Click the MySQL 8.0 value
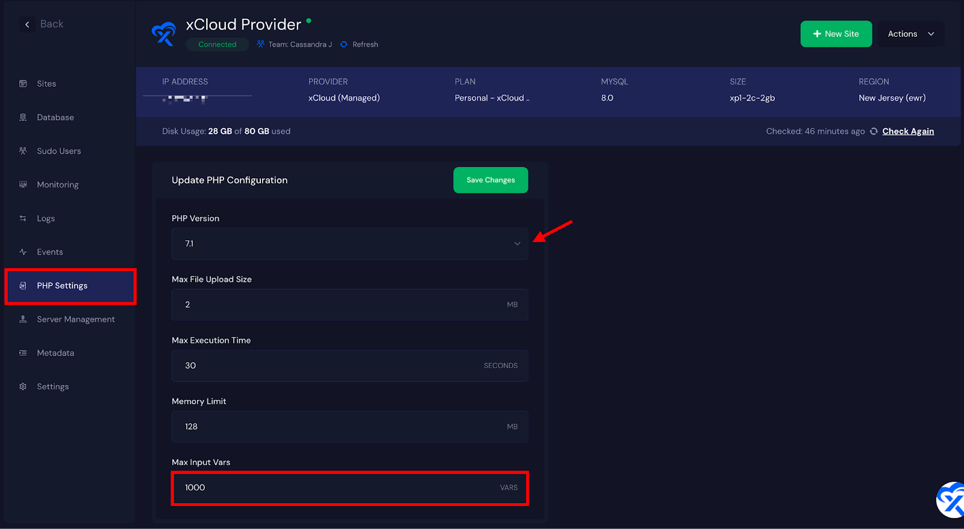964x529 pixels. (x=607, y=98)
